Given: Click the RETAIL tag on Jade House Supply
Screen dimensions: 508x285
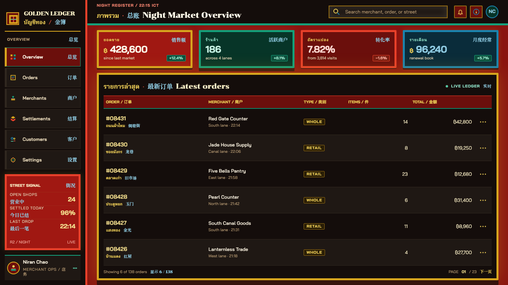Looking at the screenshot, I should click(314, 148).
